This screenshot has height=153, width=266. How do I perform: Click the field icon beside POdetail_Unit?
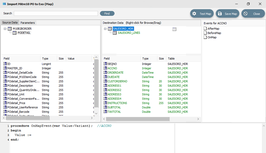5,94
